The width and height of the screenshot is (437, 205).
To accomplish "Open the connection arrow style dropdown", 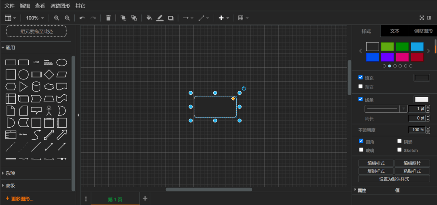I will point(188,18).
